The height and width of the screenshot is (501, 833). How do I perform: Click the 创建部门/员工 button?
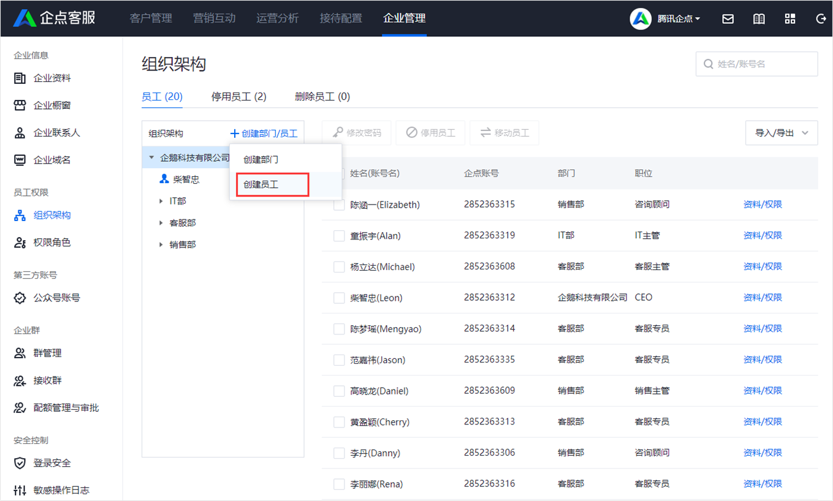click(x=264, y=132)
